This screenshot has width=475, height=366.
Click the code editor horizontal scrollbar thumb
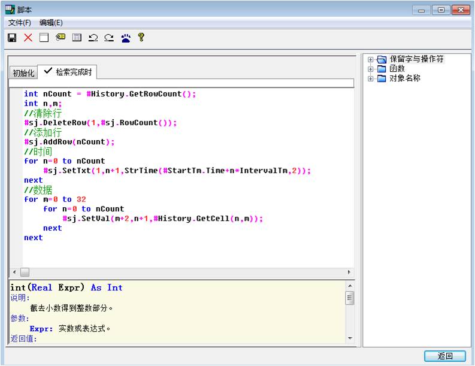click(25, 272)
